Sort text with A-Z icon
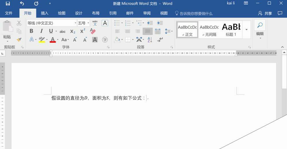This screenshot has width=287, height=149. pyautogui.click(x=150, y=39)
